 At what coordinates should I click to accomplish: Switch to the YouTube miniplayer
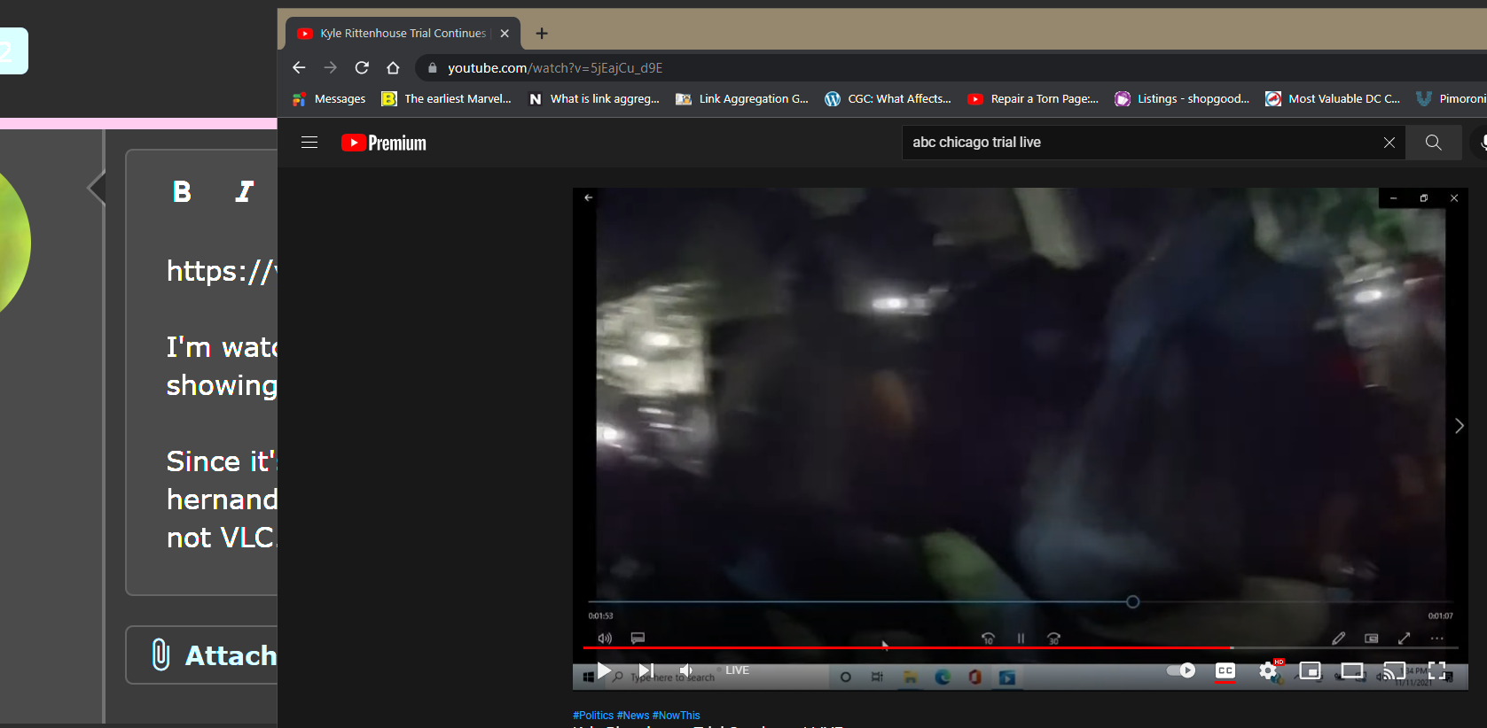[1311, 670]
